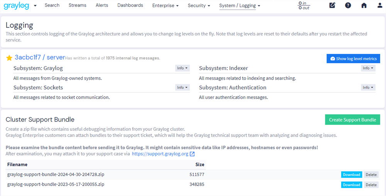This screenshot has width=386, height=196.
Task: Click the Graylog logo
Action: (x=16, y=6)
